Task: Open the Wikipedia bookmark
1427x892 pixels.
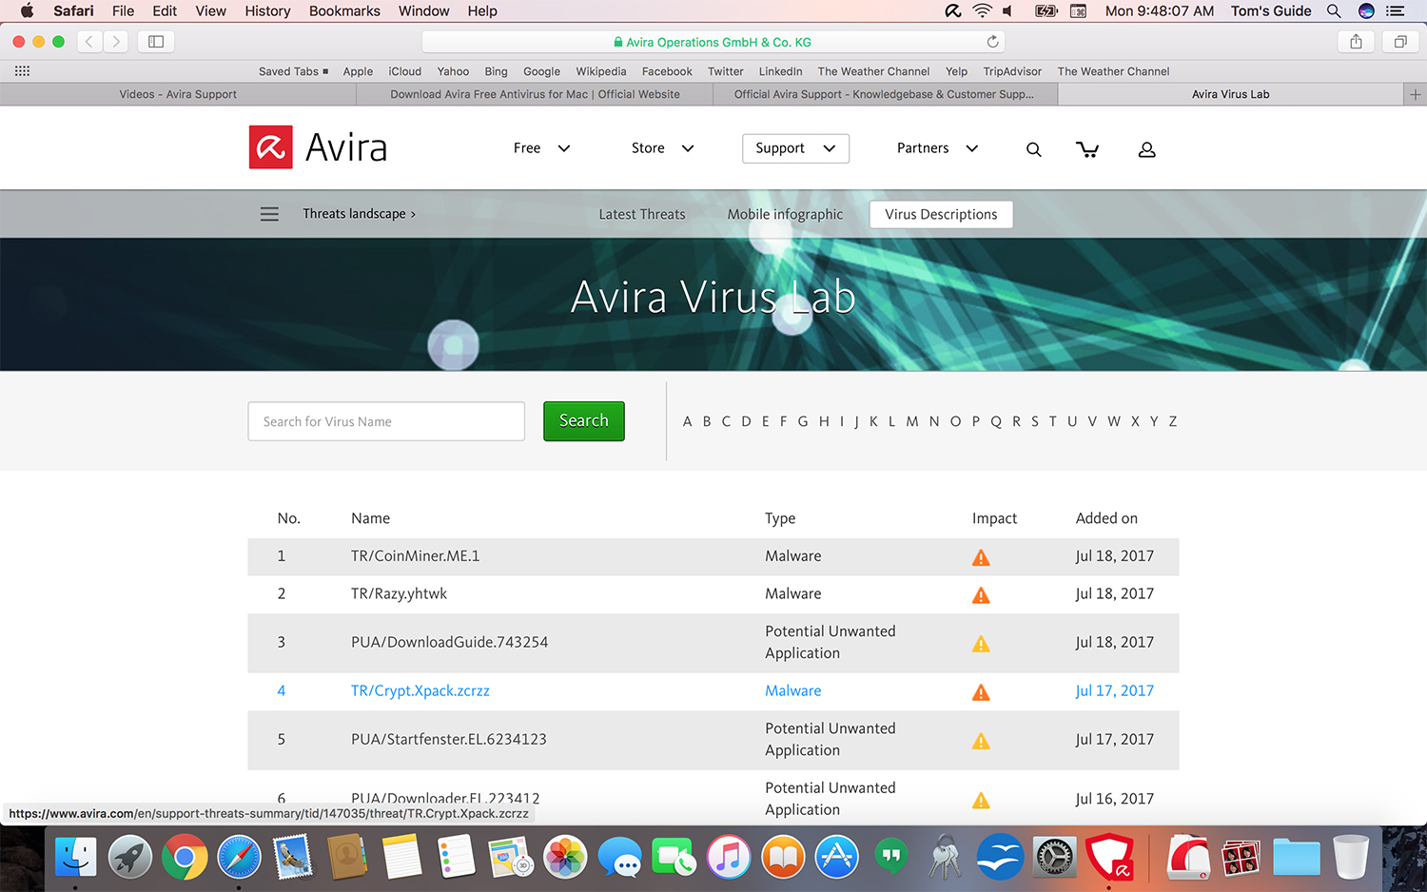Action: click(x=601, y=71)
